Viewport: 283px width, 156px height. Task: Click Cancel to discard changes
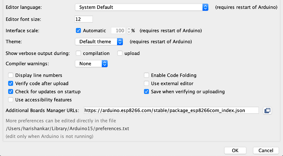point(266,151)
